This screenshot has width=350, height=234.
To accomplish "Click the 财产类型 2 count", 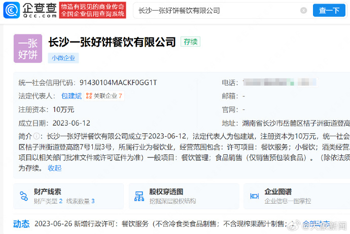I will coord(48,201).
